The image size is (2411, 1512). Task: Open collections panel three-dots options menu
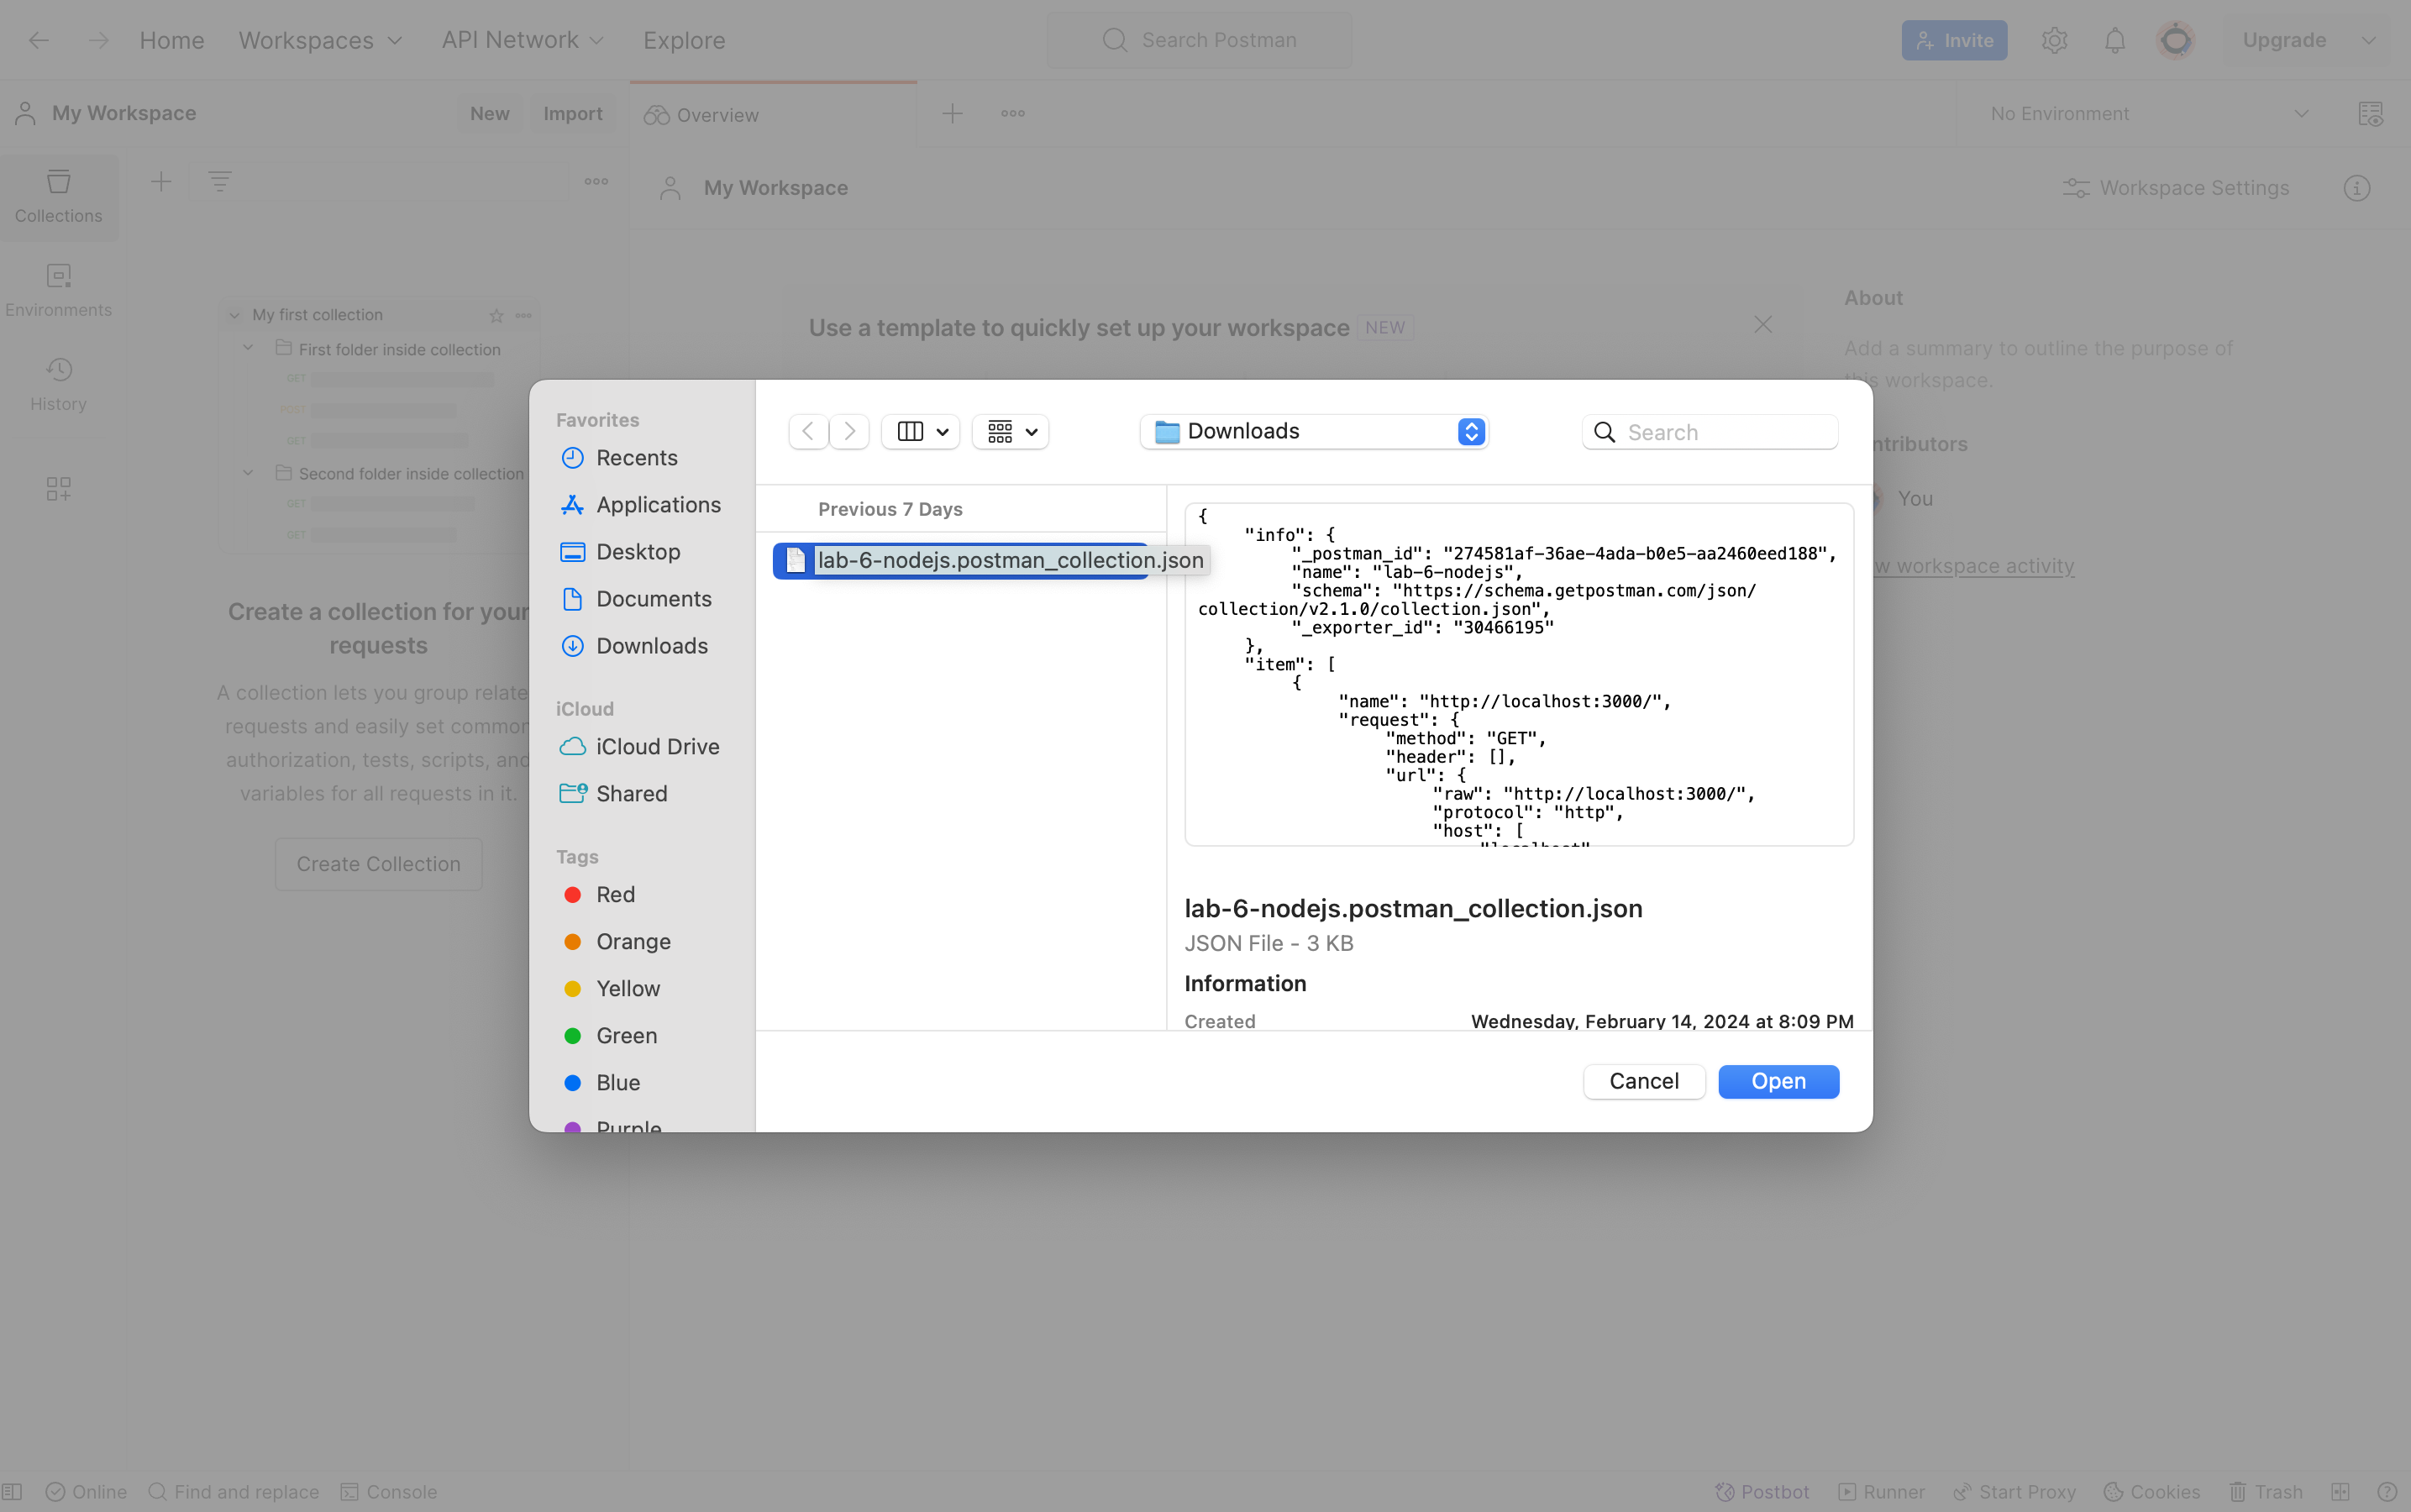coord(596,181)
